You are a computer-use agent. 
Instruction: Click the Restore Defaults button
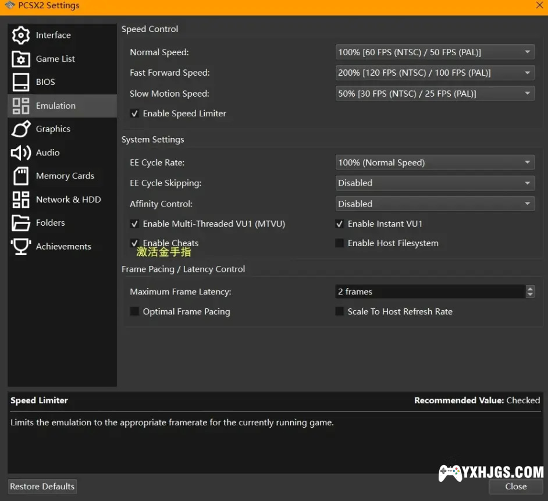click(x=42, y=486)
